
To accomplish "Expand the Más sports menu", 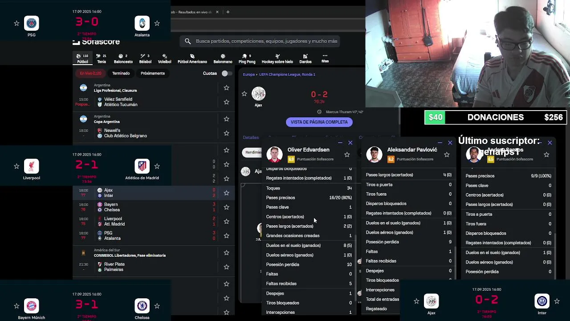I will point(325,58).
